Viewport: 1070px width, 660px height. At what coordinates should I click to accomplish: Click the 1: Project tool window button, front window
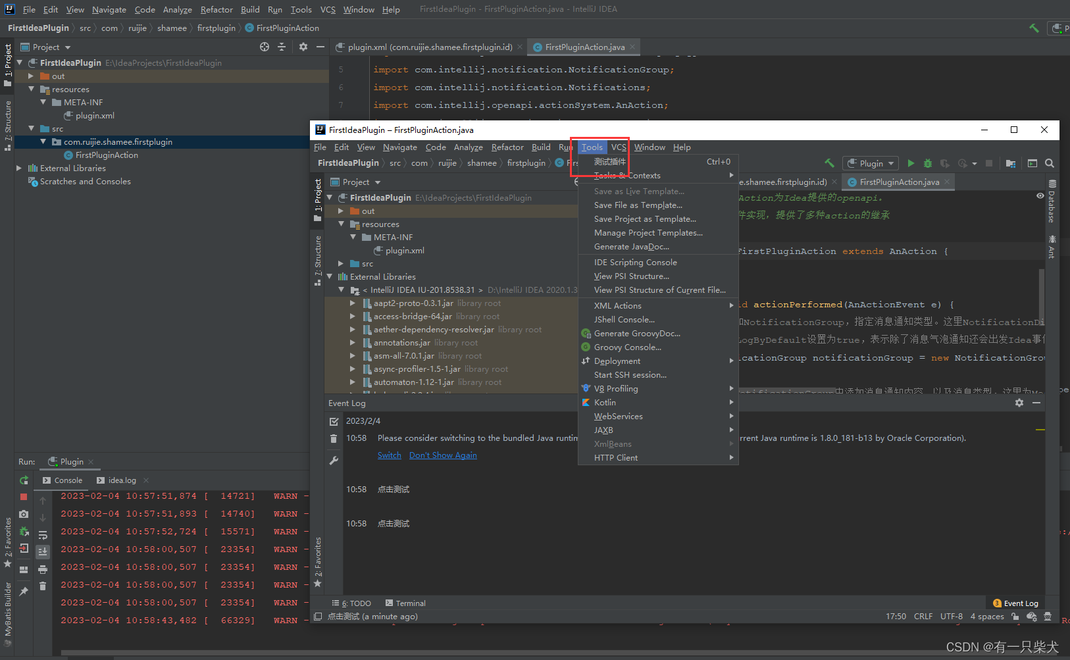(x=318, y=201)
